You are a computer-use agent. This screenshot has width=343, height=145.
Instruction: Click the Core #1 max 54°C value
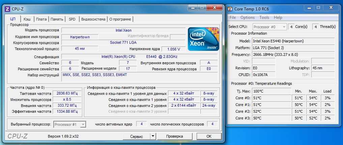click(313, 105)
